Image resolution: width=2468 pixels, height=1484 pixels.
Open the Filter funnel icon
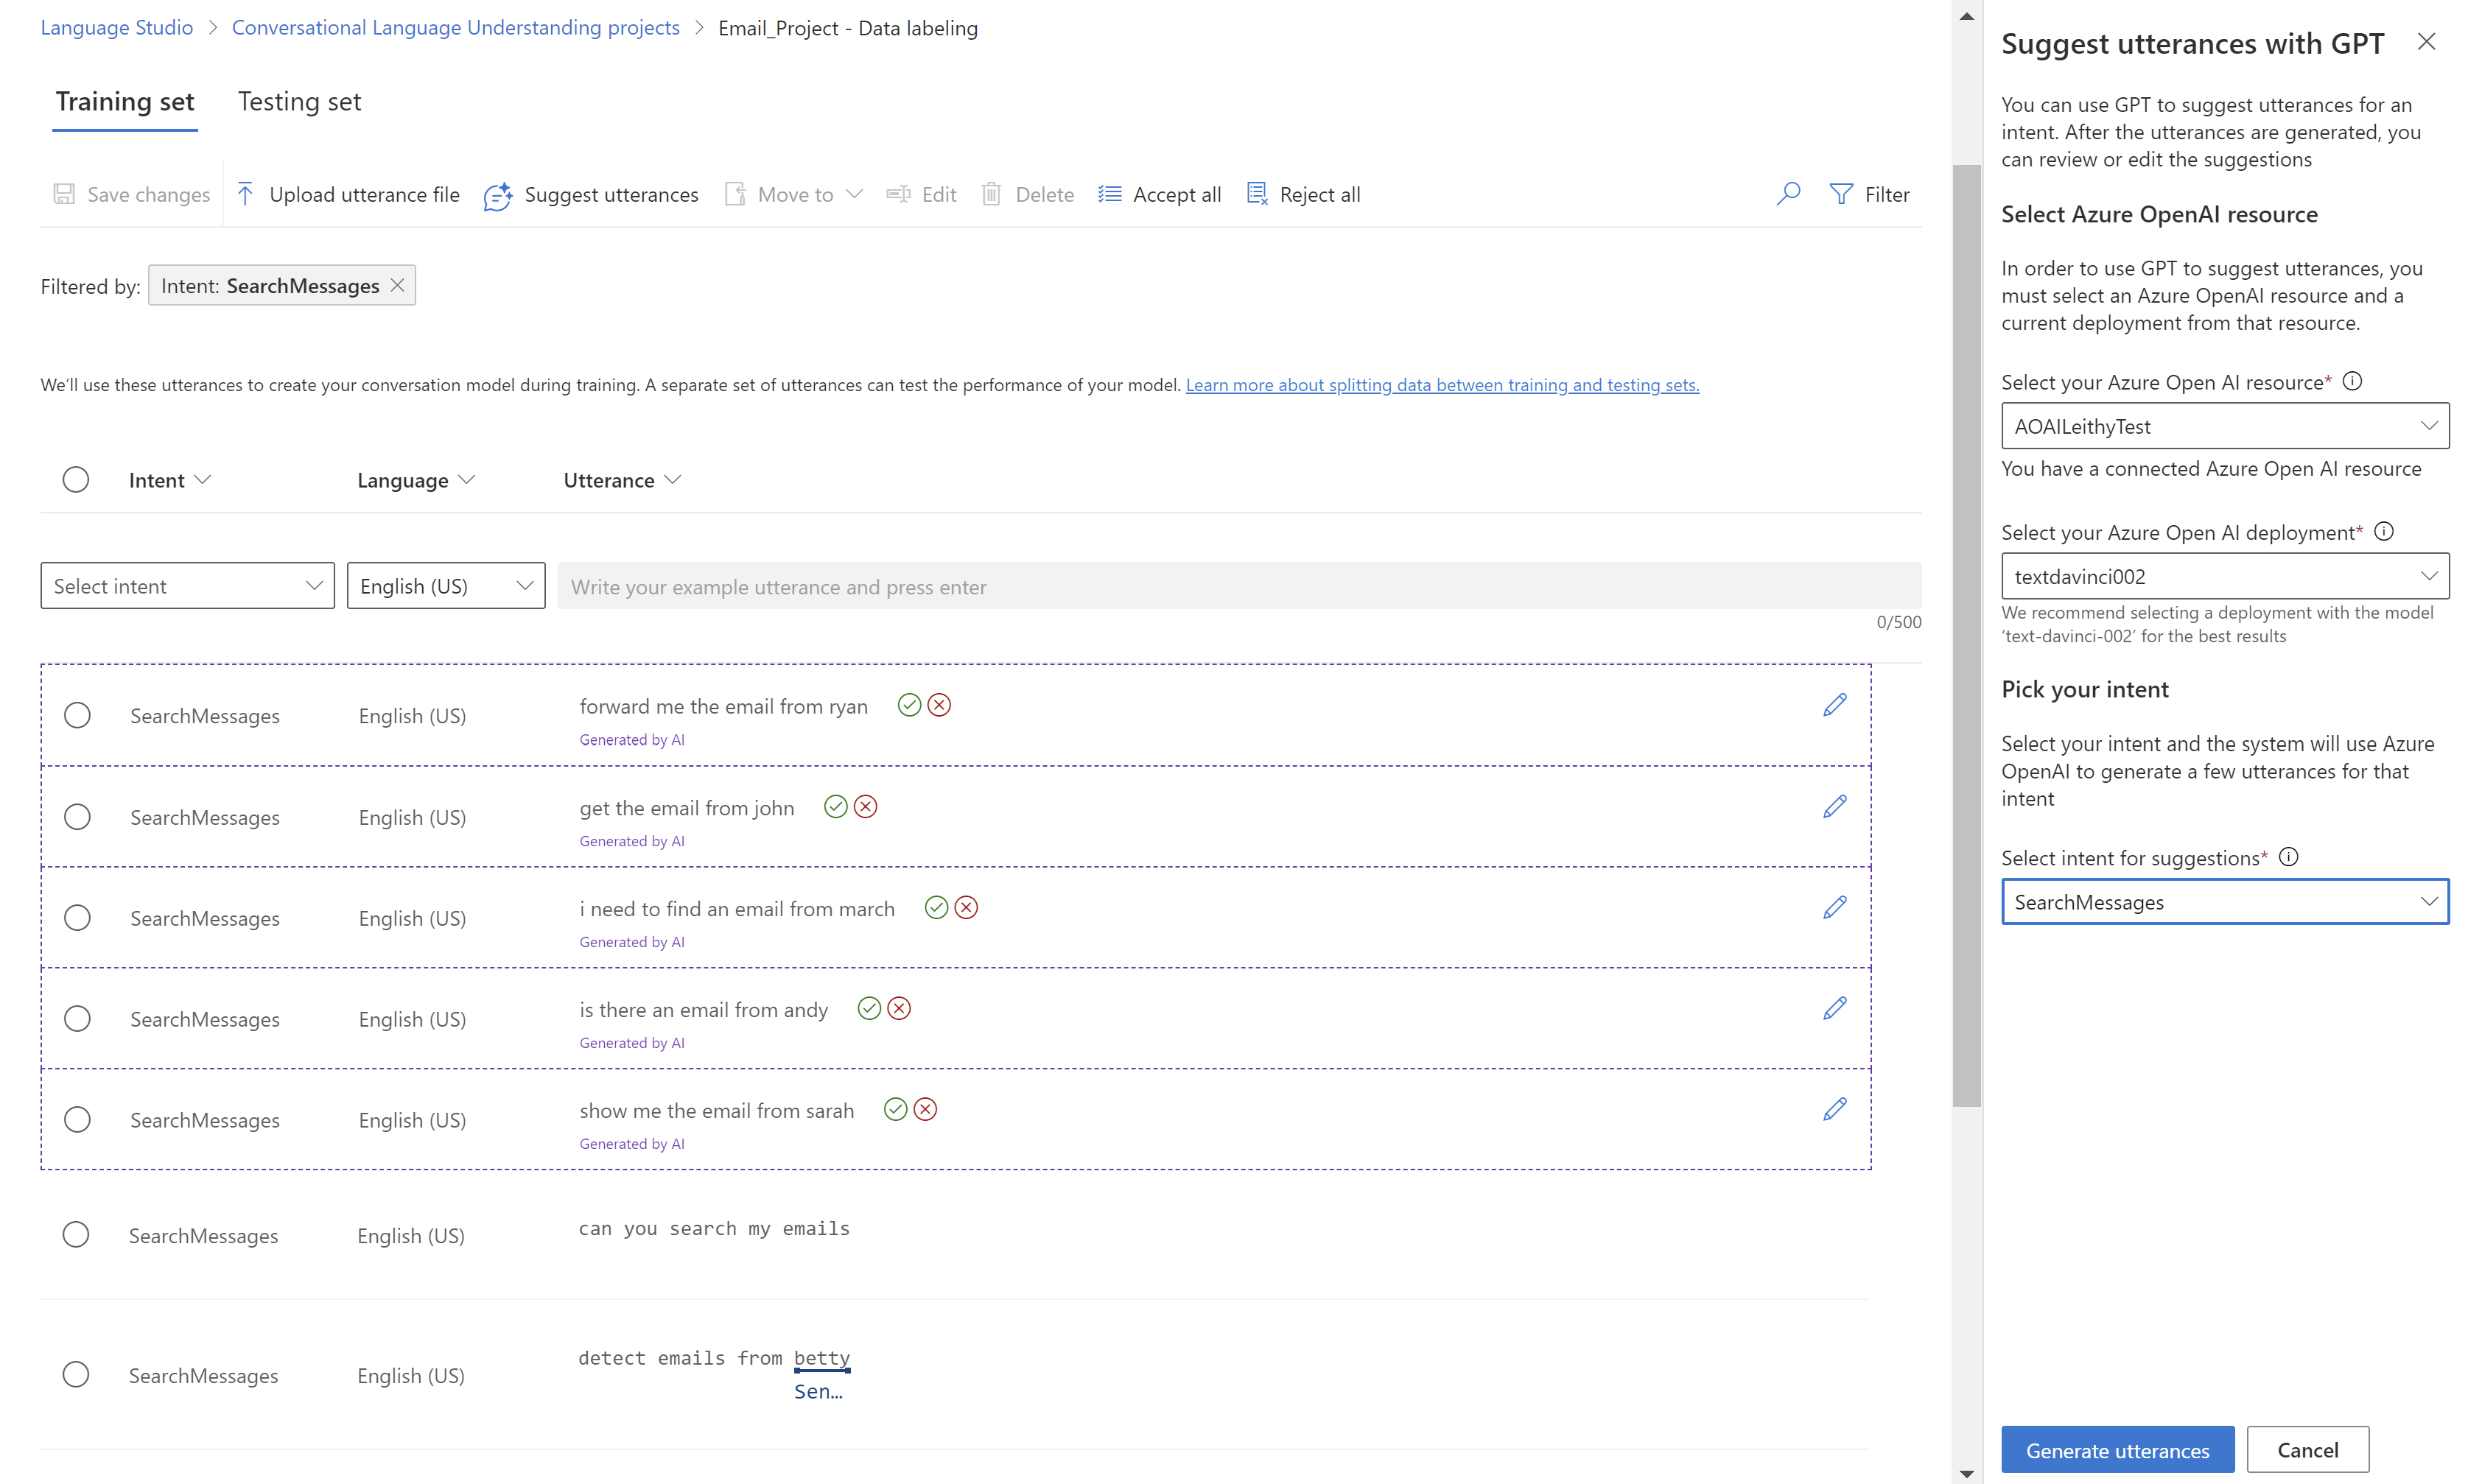click(x=1840, y=194)
